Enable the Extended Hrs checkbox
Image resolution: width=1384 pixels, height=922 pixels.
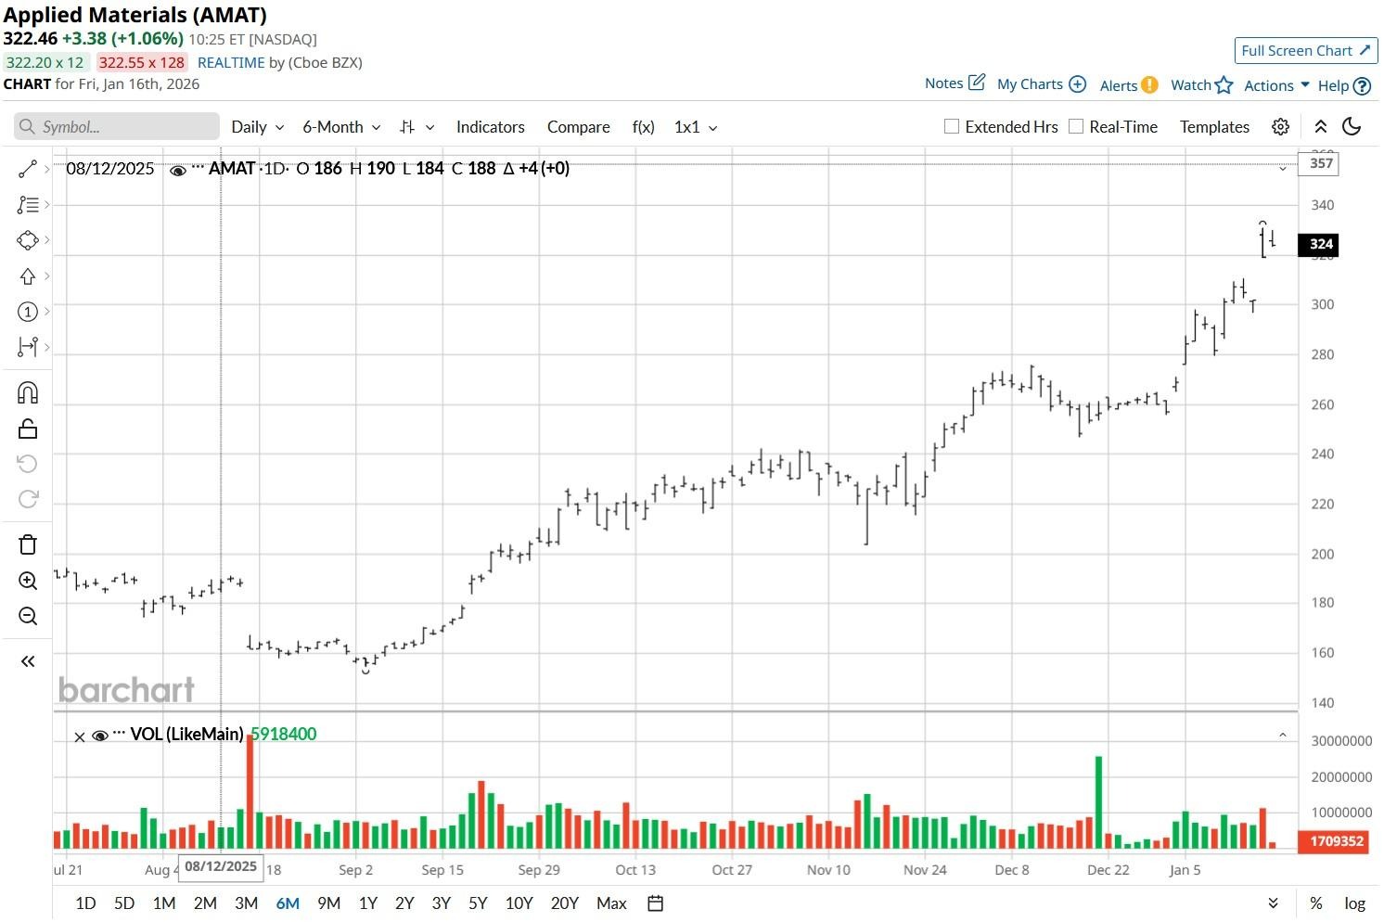(951, 126)
